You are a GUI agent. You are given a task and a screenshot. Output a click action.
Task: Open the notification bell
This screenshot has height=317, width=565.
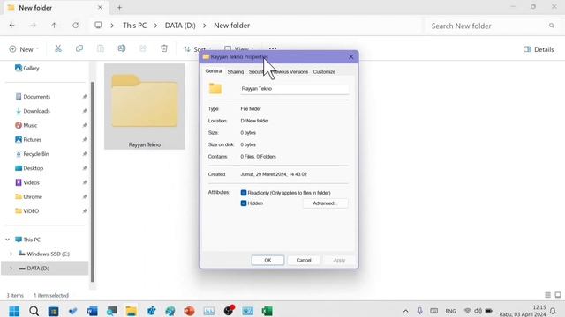tap(553, 311)
